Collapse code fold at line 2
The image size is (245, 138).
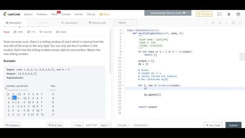122,33
